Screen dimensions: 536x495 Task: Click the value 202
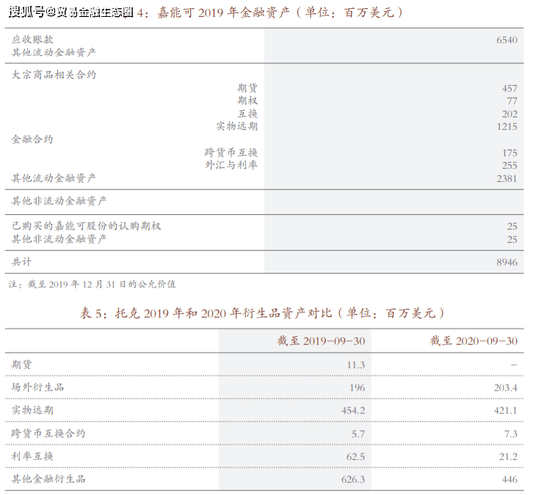[510, 114]
